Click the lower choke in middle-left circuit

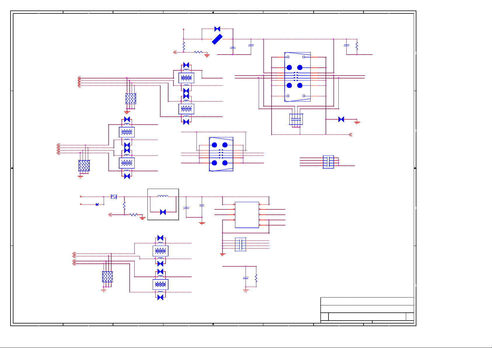[127, 163]
